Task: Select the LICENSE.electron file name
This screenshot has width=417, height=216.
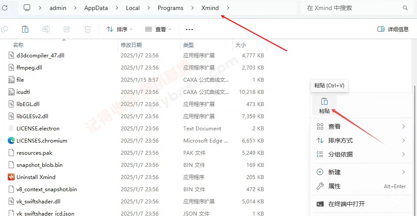Action: (38, 129)
